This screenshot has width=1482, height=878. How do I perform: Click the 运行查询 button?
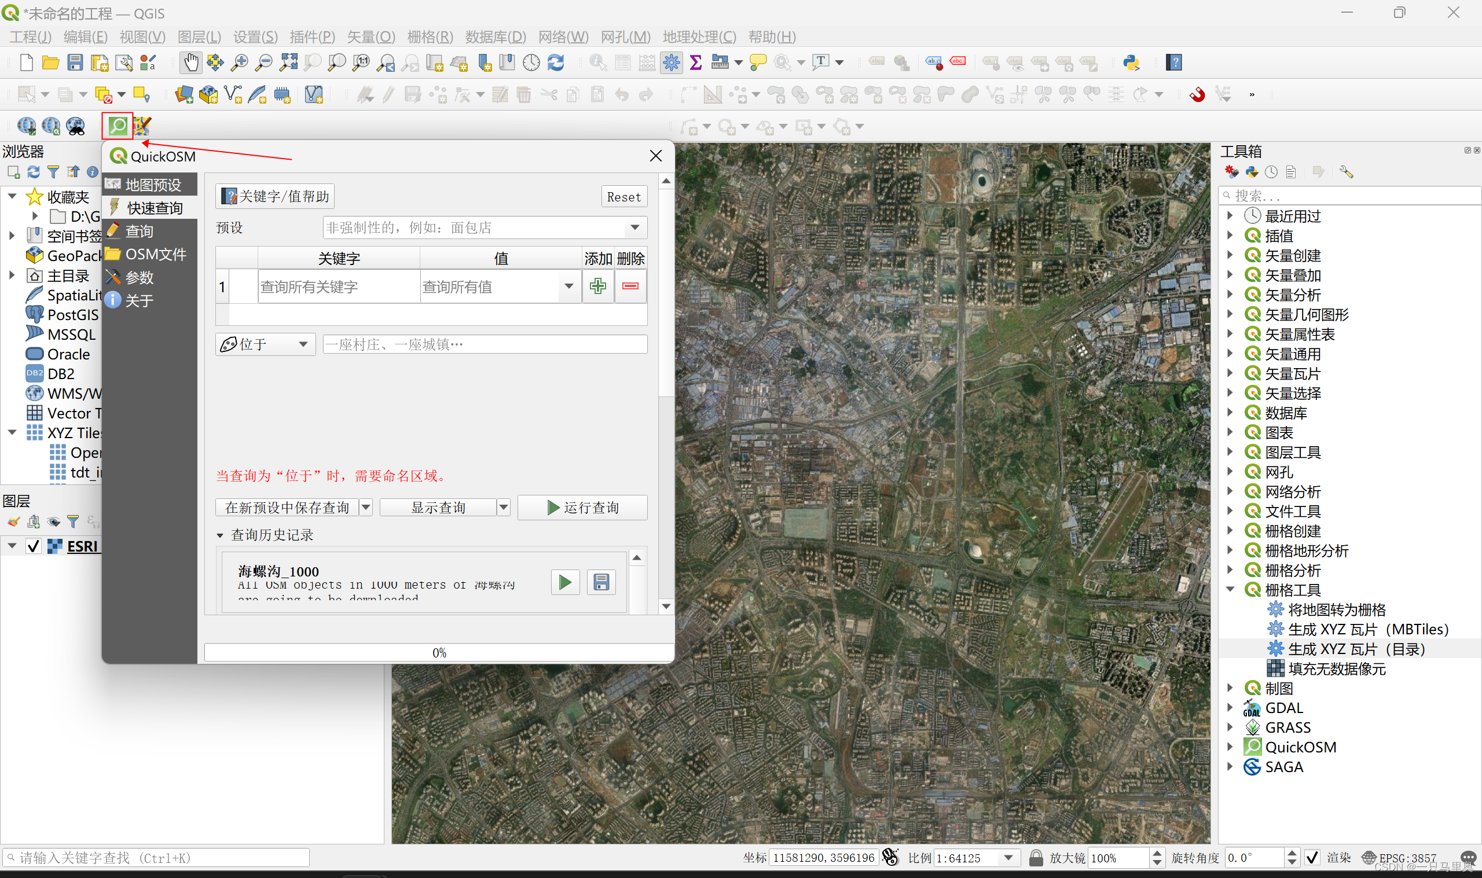582,508
